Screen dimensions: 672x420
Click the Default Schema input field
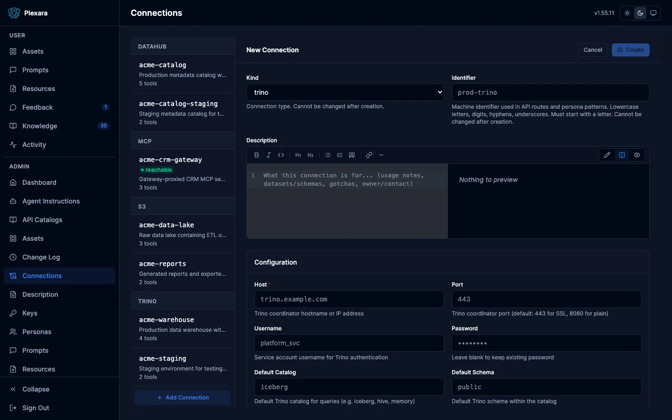coord(546,387)
